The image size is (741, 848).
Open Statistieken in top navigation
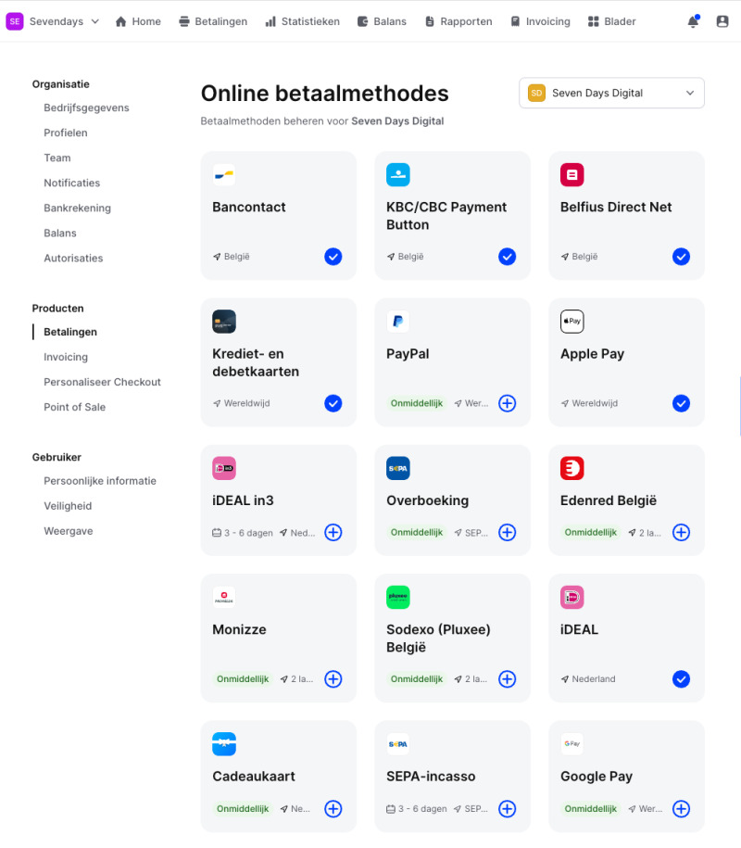302,21
